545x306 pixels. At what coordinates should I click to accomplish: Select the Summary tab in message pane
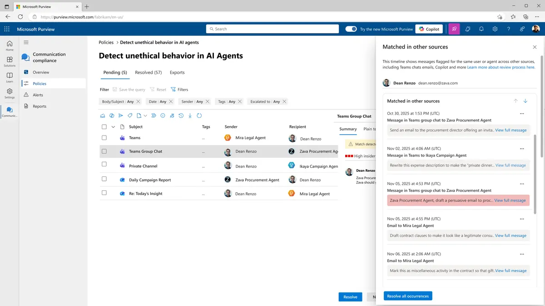348,129
